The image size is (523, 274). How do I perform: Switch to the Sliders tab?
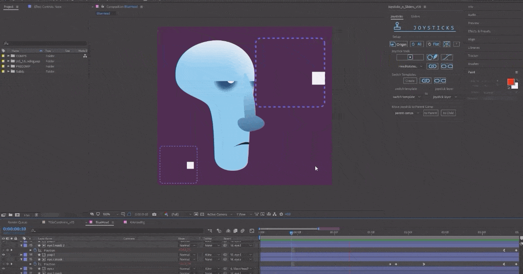415,16
